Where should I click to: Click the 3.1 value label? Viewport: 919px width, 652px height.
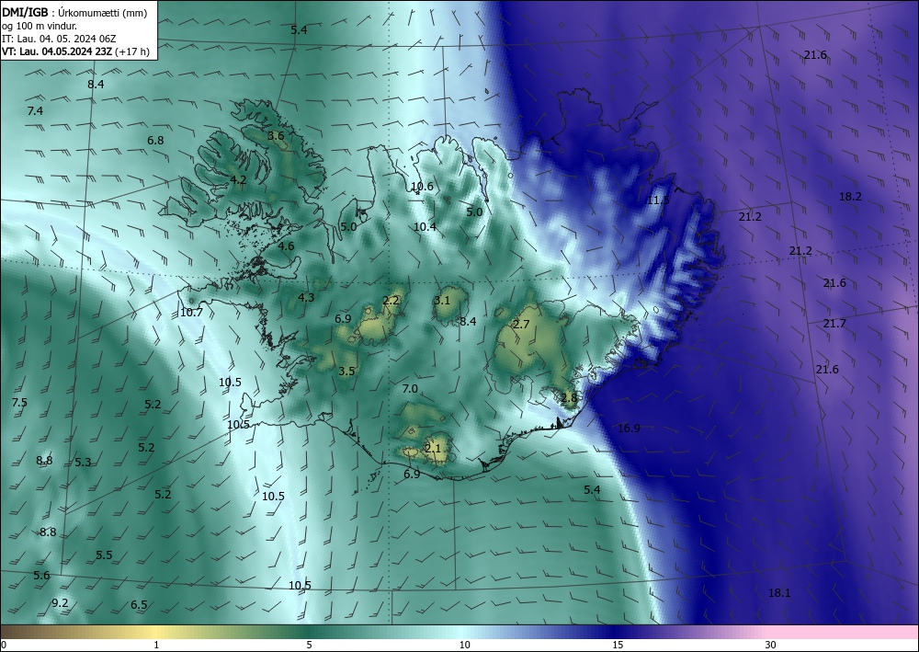(442, 300)
